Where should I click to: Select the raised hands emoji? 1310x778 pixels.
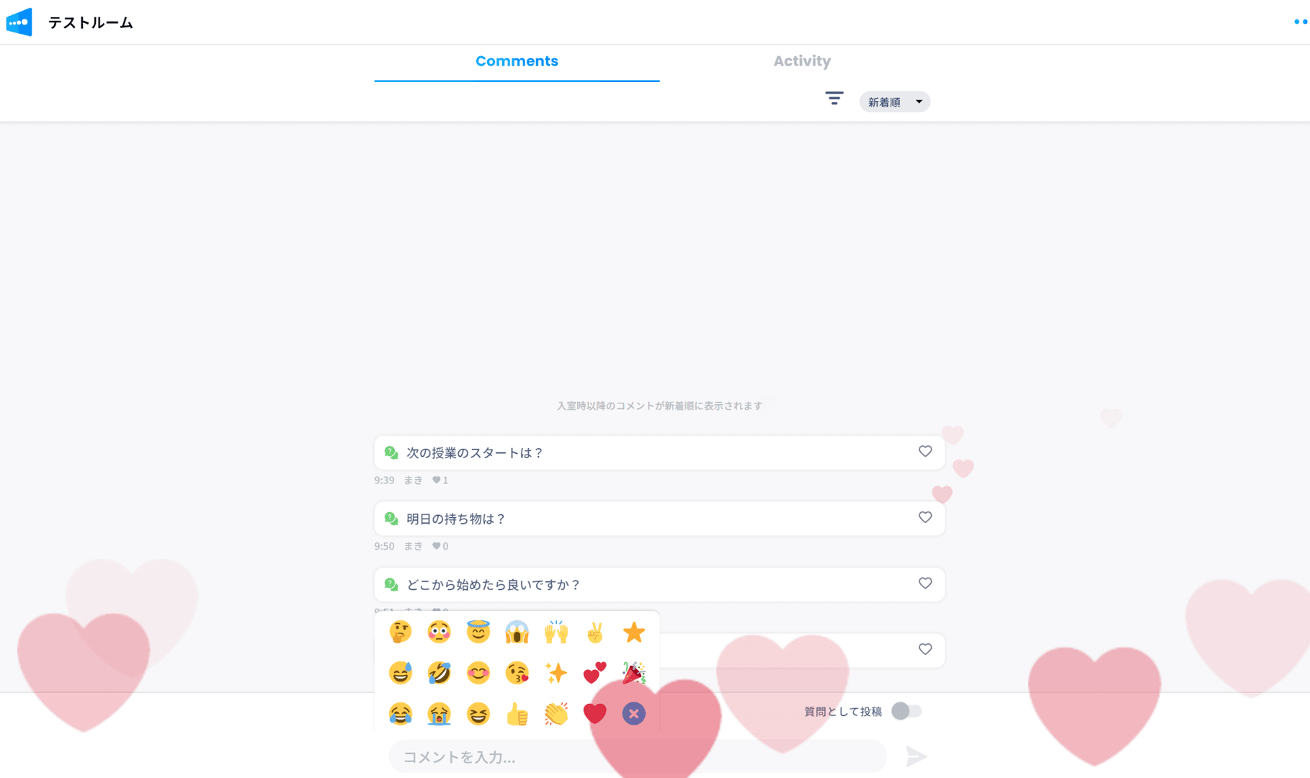(x=556, y=632)
